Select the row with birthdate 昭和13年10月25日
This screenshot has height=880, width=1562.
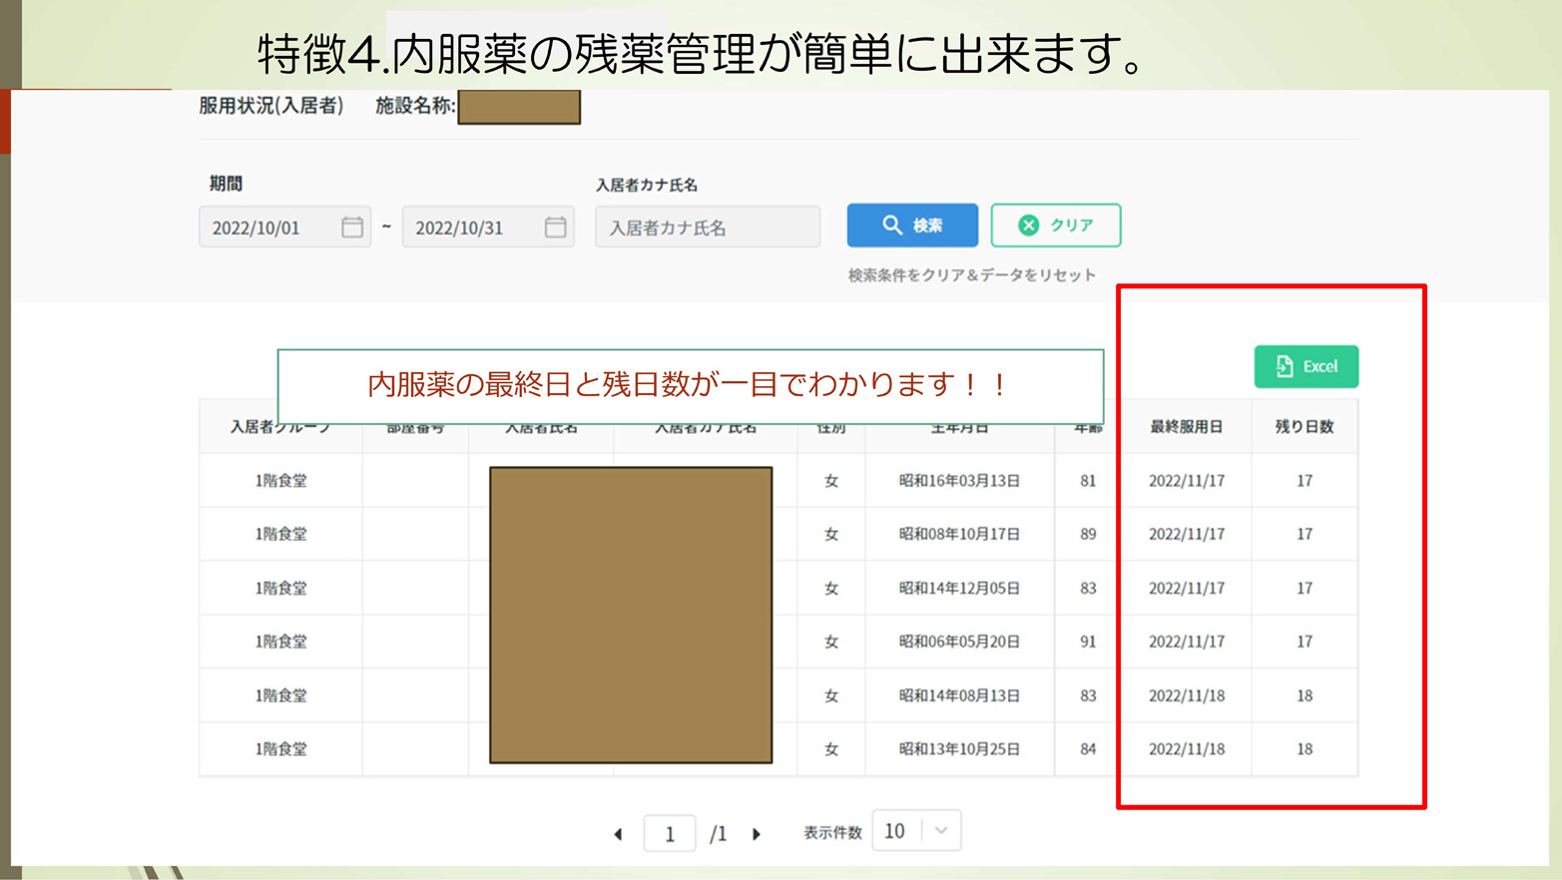coord(958,749)
